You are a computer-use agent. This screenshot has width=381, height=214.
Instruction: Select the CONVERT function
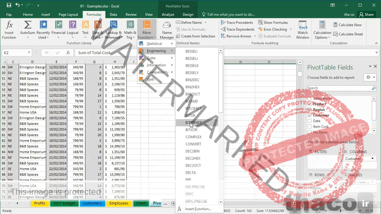pos(197,144)
